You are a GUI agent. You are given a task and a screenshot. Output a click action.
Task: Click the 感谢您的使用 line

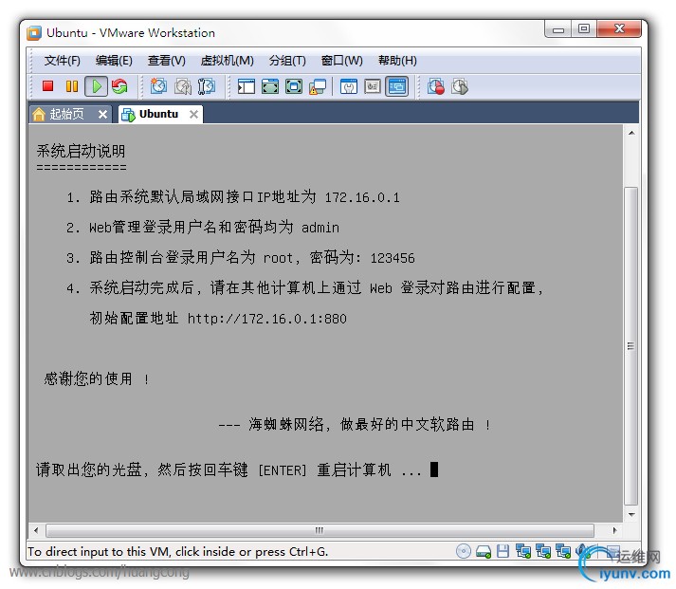97,378
